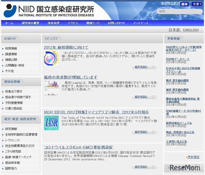Click the rubella case chart thumbnail

tap(51, 88)
